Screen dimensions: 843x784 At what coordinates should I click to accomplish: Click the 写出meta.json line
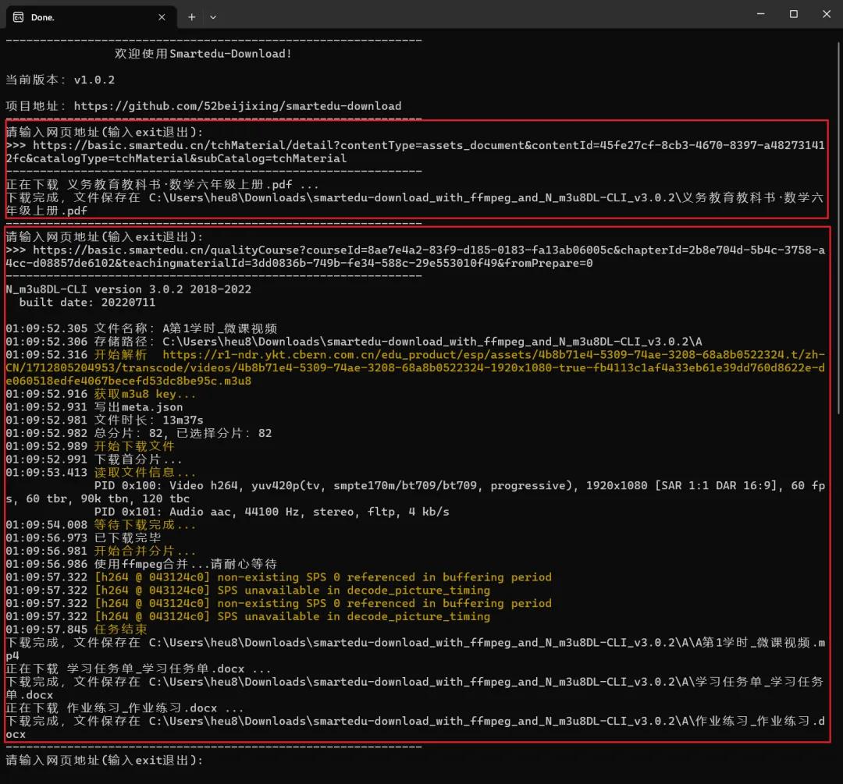click(94, 407)
